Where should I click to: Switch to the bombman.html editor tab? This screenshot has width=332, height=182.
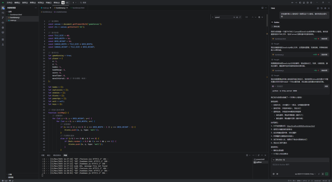(x=78, y=8)
